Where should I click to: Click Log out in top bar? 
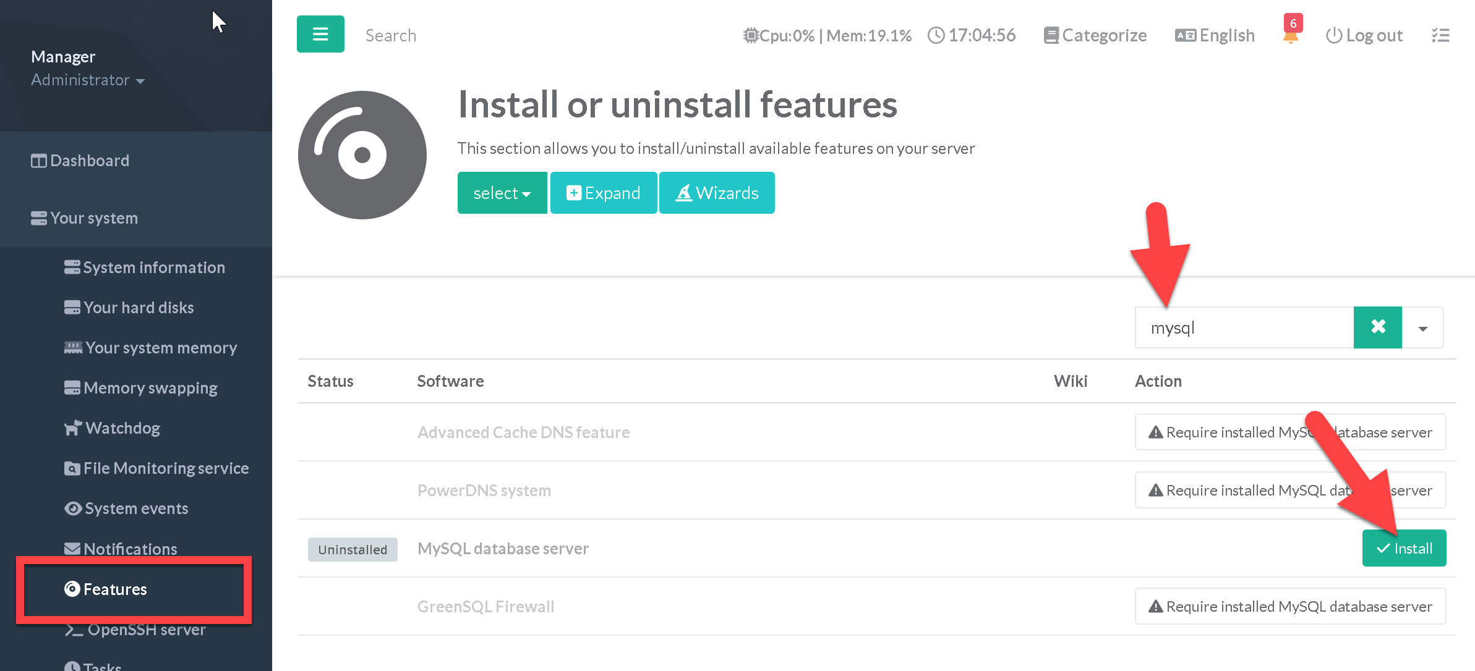click(1364, 36)
